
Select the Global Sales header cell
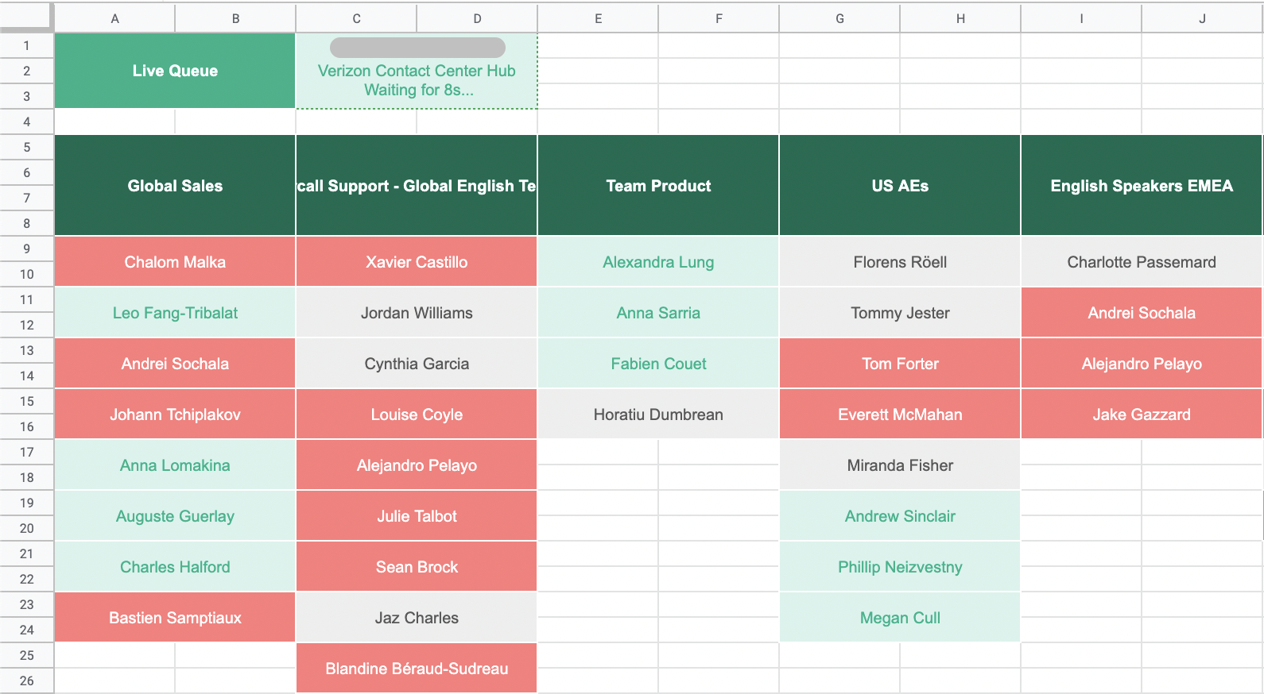click(175, 186)
